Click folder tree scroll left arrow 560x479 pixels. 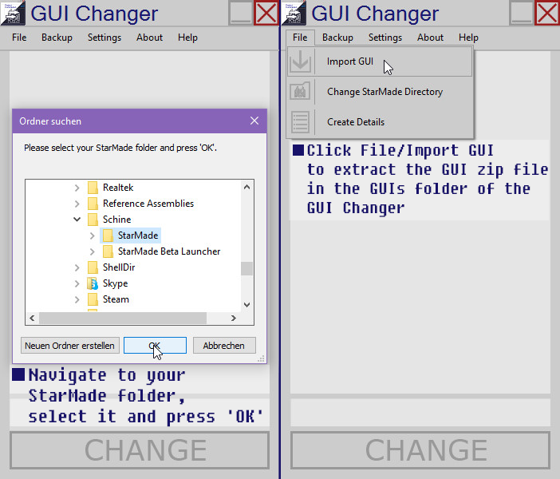32,319
